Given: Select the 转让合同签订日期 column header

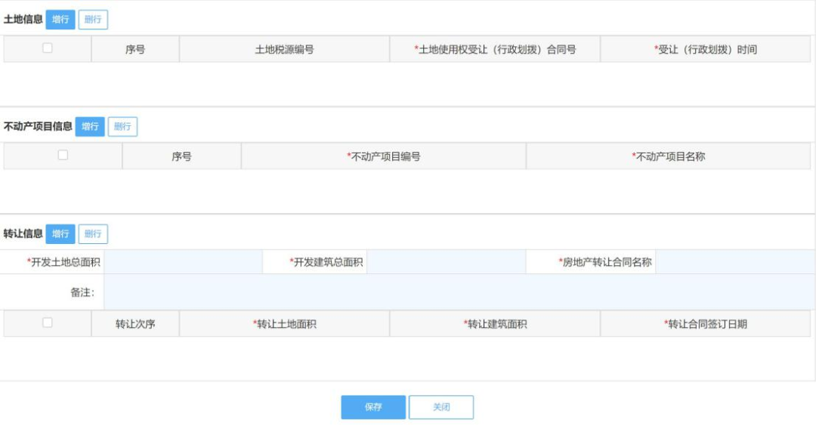Looking at the screenshot, I should pyautogui.click(x=706, y=324).
